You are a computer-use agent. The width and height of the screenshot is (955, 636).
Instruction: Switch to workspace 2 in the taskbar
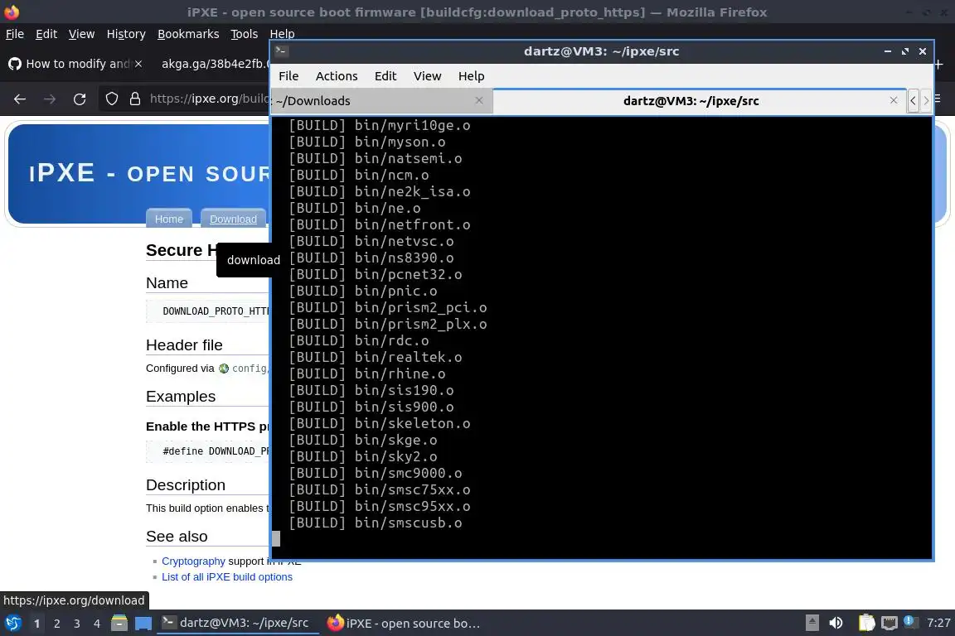pos(57,624)
